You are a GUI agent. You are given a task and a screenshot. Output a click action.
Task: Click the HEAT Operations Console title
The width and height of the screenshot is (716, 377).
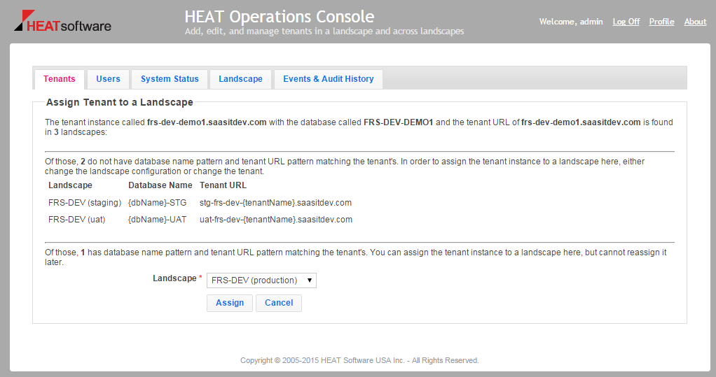[279, 17]
